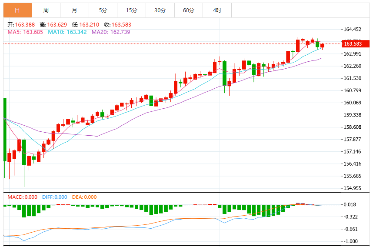Click the 收:163.583 close price readout
The height and width of the screenshot is (247, 373).
tap(118, 25)
